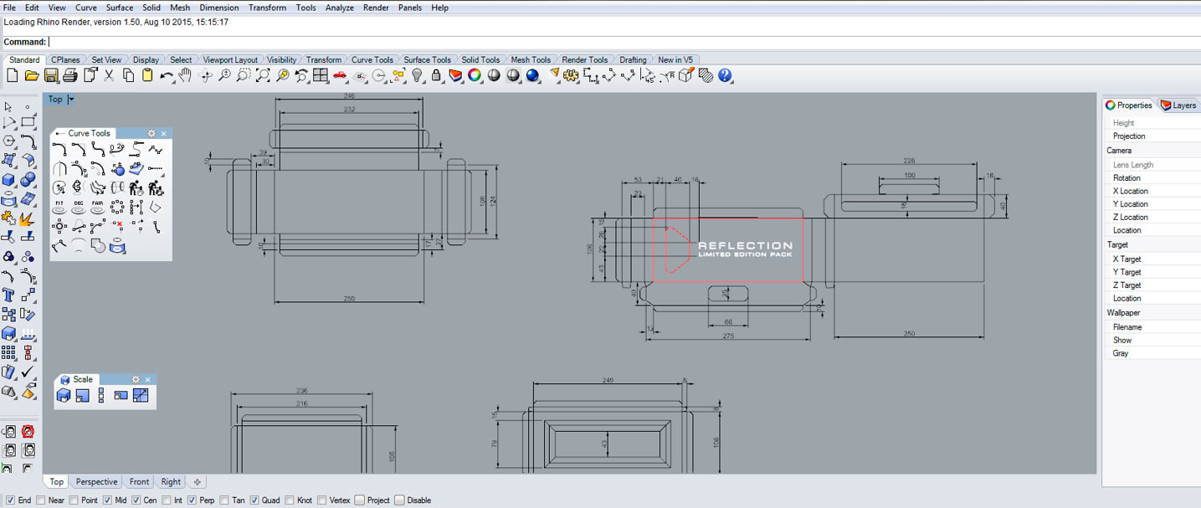Toggle the Disable osnap button

coord(399,500)
